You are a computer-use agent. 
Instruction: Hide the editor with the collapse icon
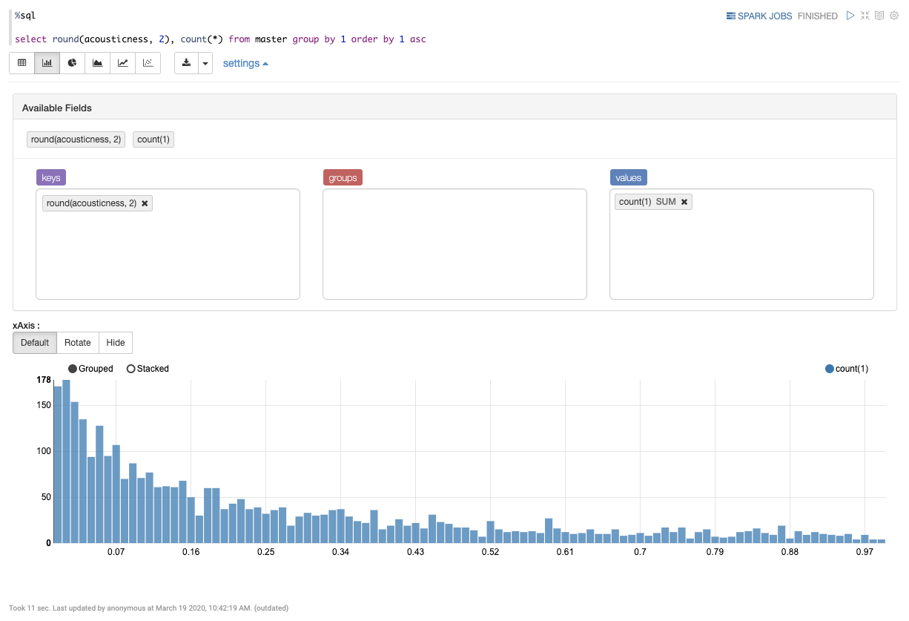(865, 16)
